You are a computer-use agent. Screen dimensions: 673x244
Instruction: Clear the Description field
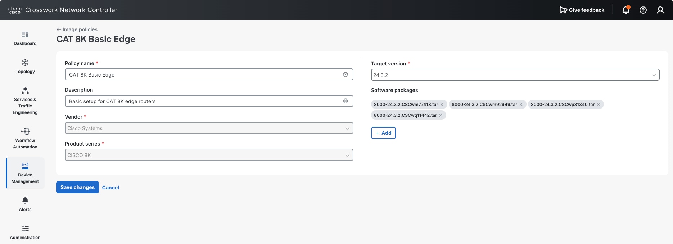click(x=345, y=101)
